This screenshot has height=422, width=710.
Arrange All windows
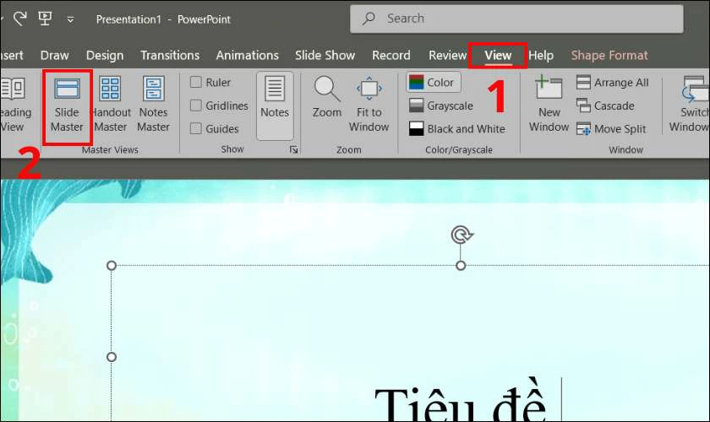[613, 83]
